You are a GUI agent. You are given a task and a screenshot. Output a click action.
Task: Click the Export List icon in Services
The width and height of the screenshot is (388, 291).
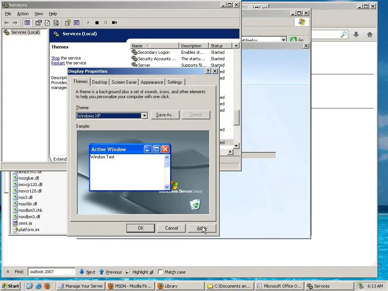[56, 23]
